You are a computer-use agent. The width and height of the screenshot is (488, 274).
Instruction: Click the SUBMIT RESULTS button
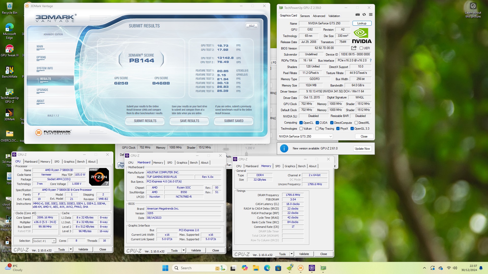pos(145,121)
